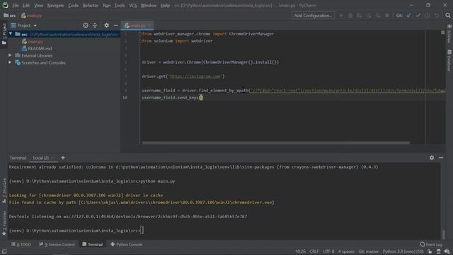The height and width of the screenshot is (255, 453).
Task: Toggle the TODO tool window button
Action: (x=21, y=244)
